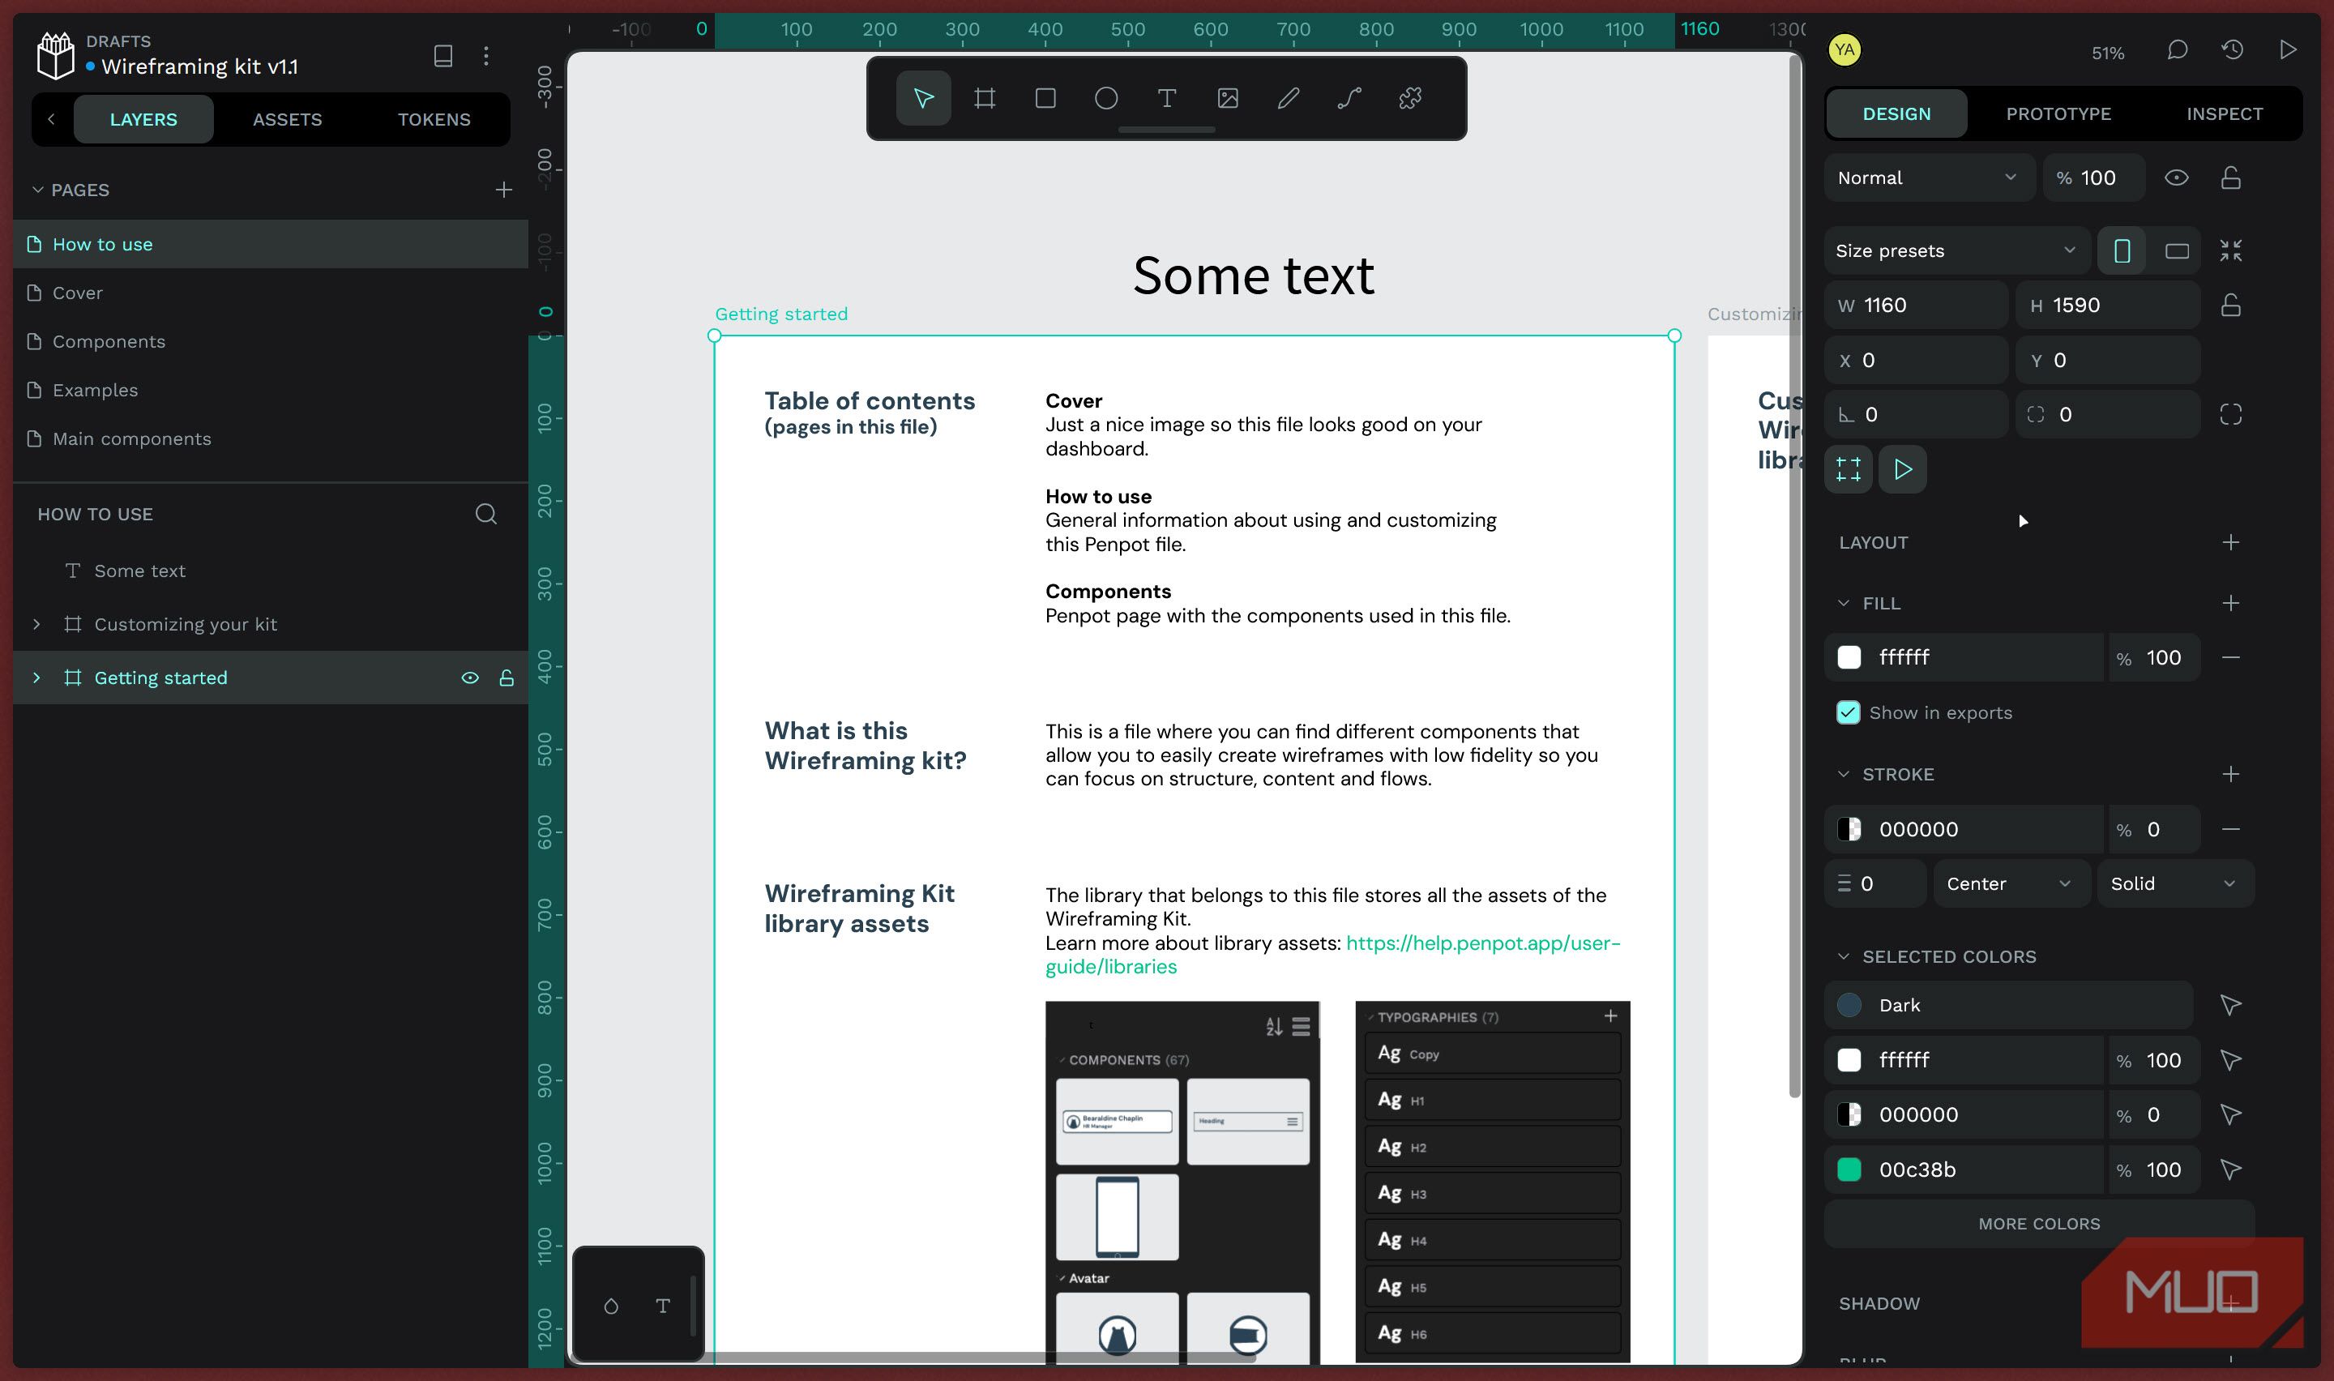Select the Ellipse tool
This screenshot has width=2334, height=1381.
coord(1105,98)
